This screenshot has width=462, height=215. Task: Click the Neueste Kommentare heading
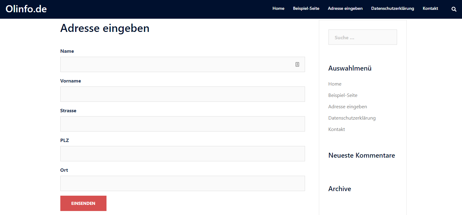(362, 155)
